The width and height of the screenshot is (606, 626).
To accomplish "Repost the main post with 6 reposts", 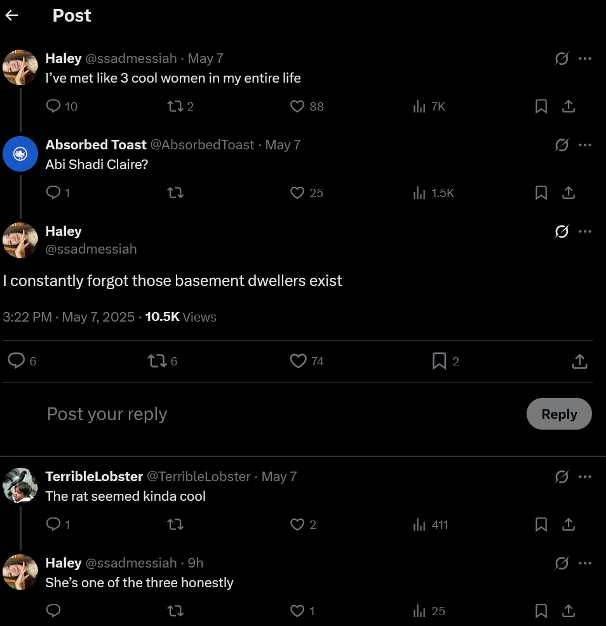I will tap(156, 362).
